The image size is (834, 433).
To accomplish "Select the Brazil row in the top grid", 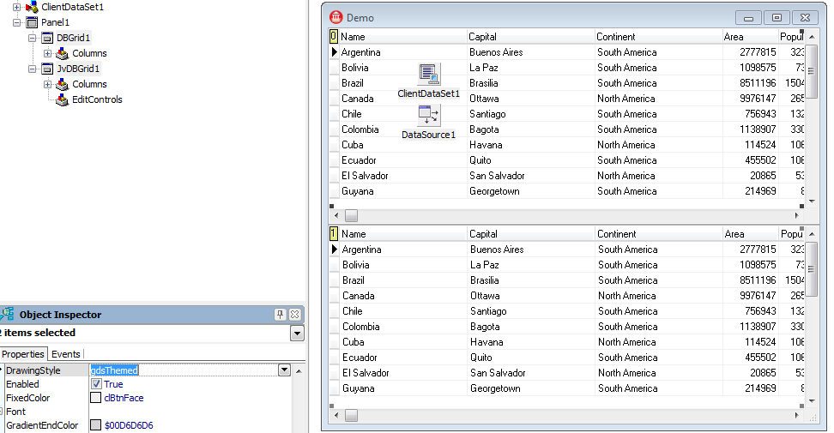I will coord(354,83).
